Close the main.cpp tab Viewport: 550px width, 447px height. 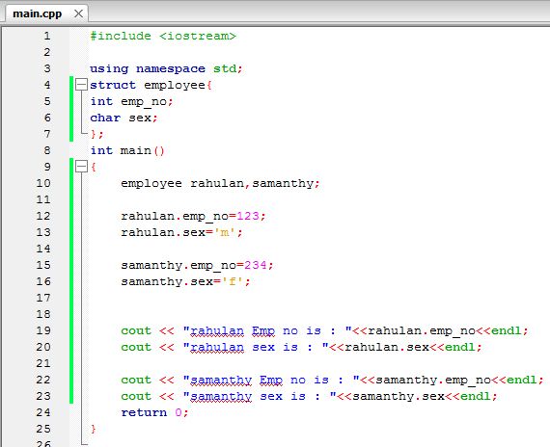pos(78,13)
